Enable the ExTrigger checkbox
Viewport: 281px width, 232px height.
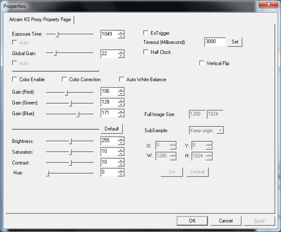click(x=146, y=33)
